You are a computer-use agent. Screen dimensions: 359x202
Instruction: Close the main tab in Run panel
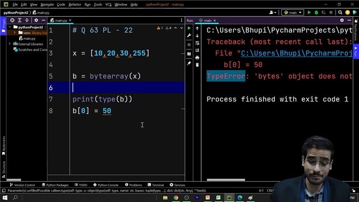pos(214,21)
